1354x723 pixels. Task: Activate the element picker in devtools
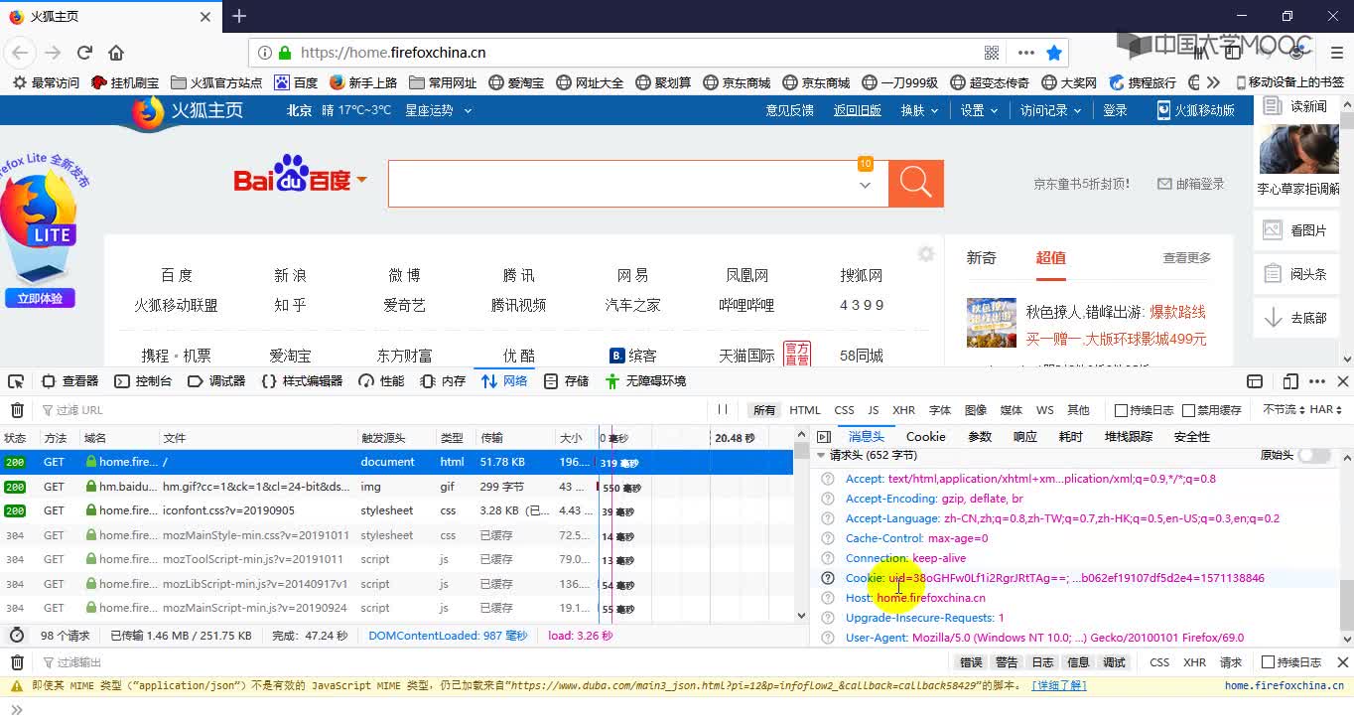pos(15,381)
